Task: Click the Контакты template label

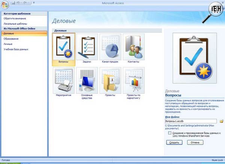Action: (133, 62)
